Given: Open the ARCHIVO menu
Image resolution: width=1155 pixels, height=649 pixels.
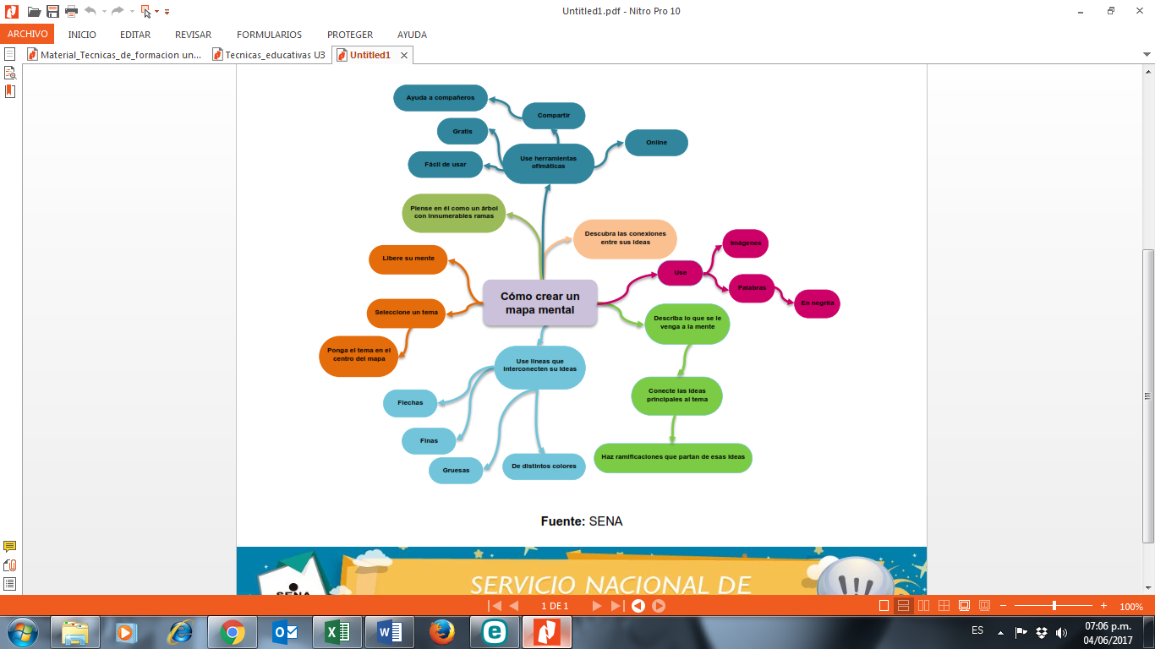Looking at the screenshot, I should pos(27,35).
